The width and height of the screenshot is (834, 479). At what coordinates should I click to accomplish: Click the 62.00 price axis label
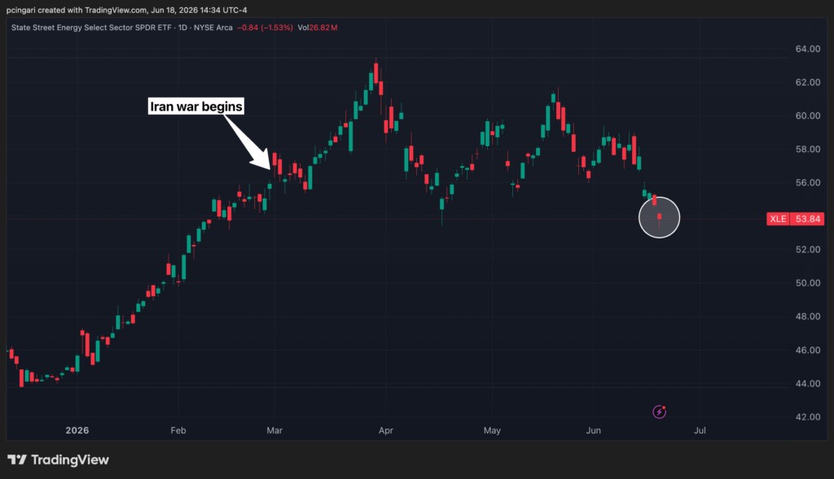pos(807,82)
